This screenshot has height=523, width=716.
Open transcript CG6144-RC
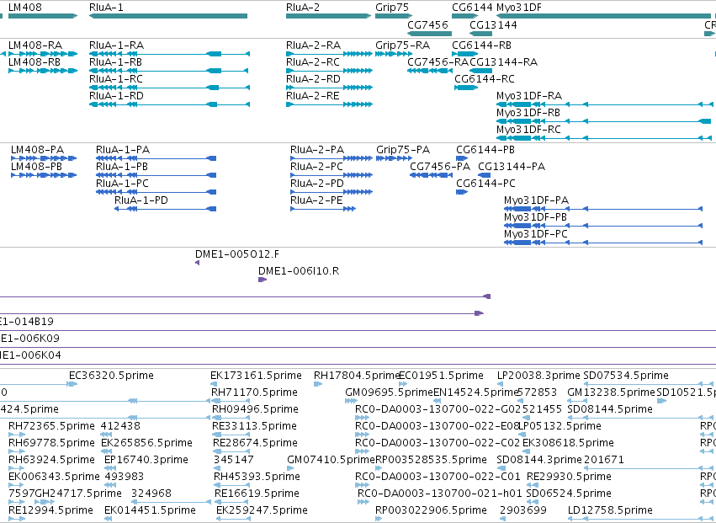[x=466, y=88]
